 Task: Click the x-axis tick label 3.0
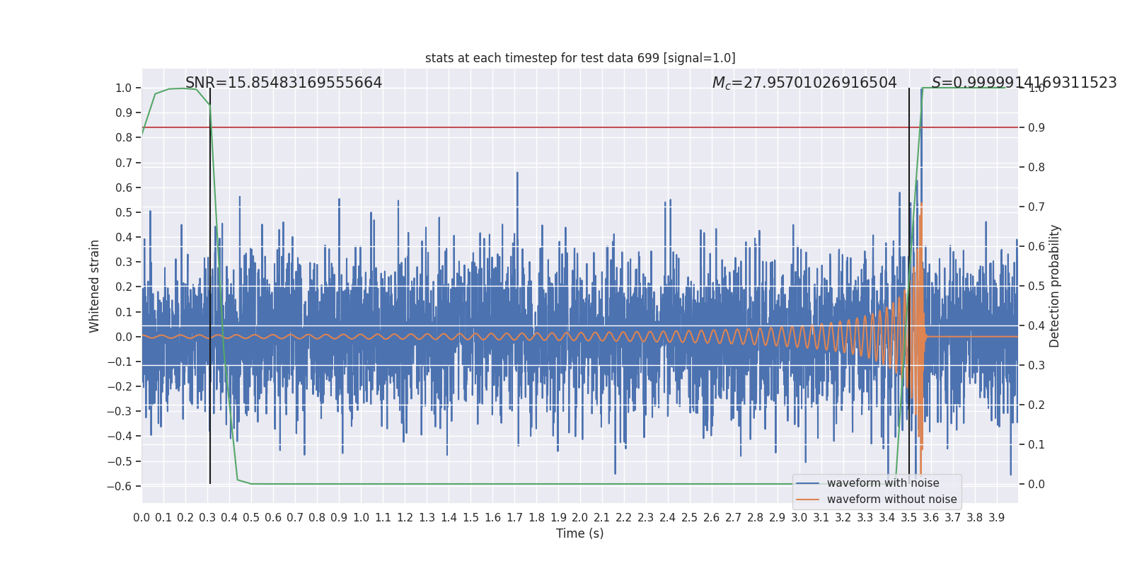click(x=799, y=518)
